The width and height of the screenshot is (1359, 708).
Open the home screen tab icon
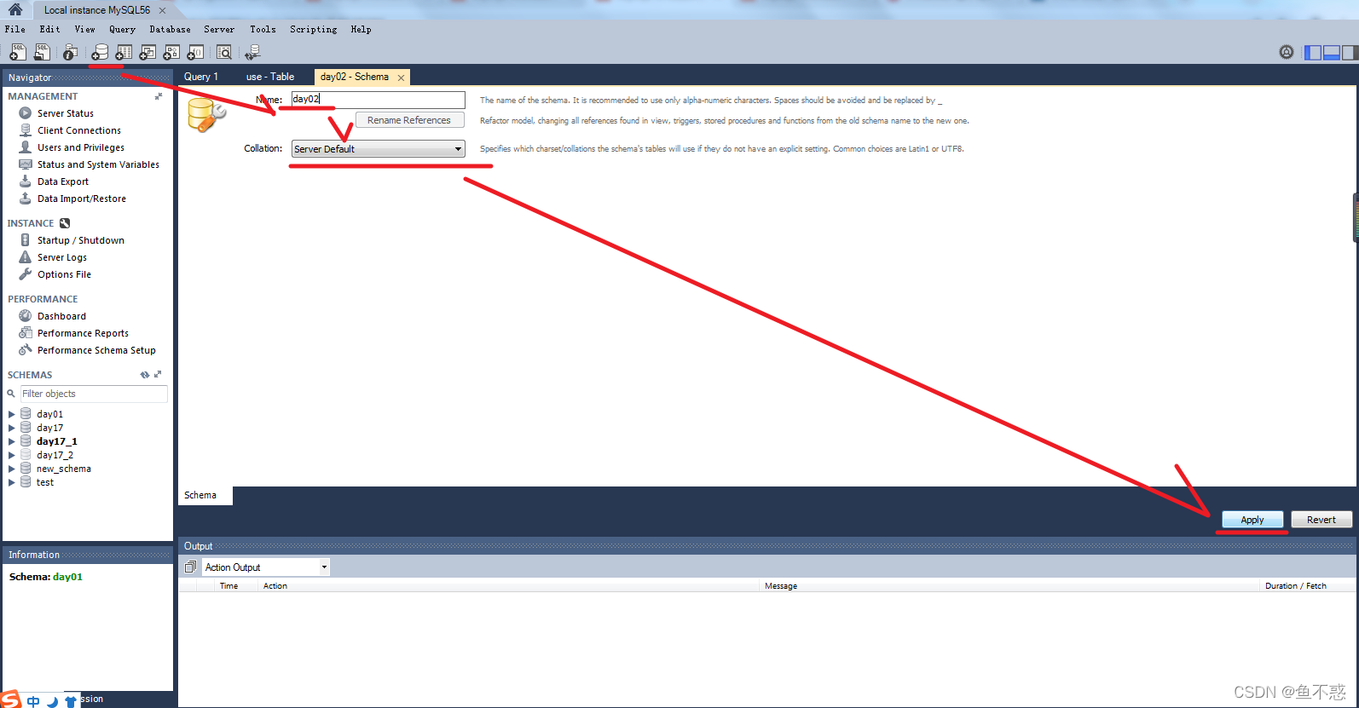coord(15,9)
